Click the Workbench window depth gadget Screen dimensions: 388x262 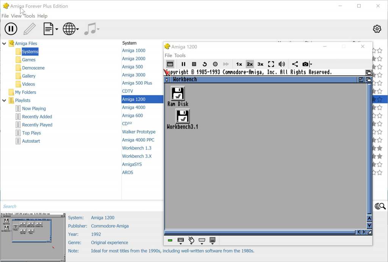(x=368, y=79)
